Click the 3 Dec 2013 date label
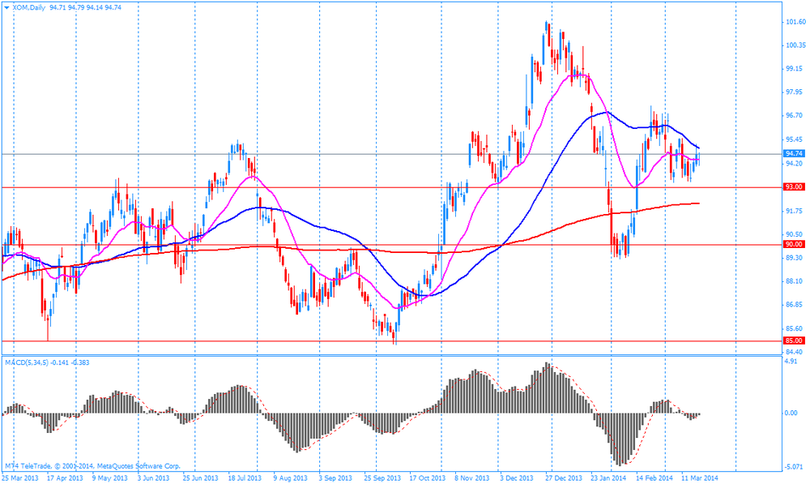810x484 pixels. [516, 478]
